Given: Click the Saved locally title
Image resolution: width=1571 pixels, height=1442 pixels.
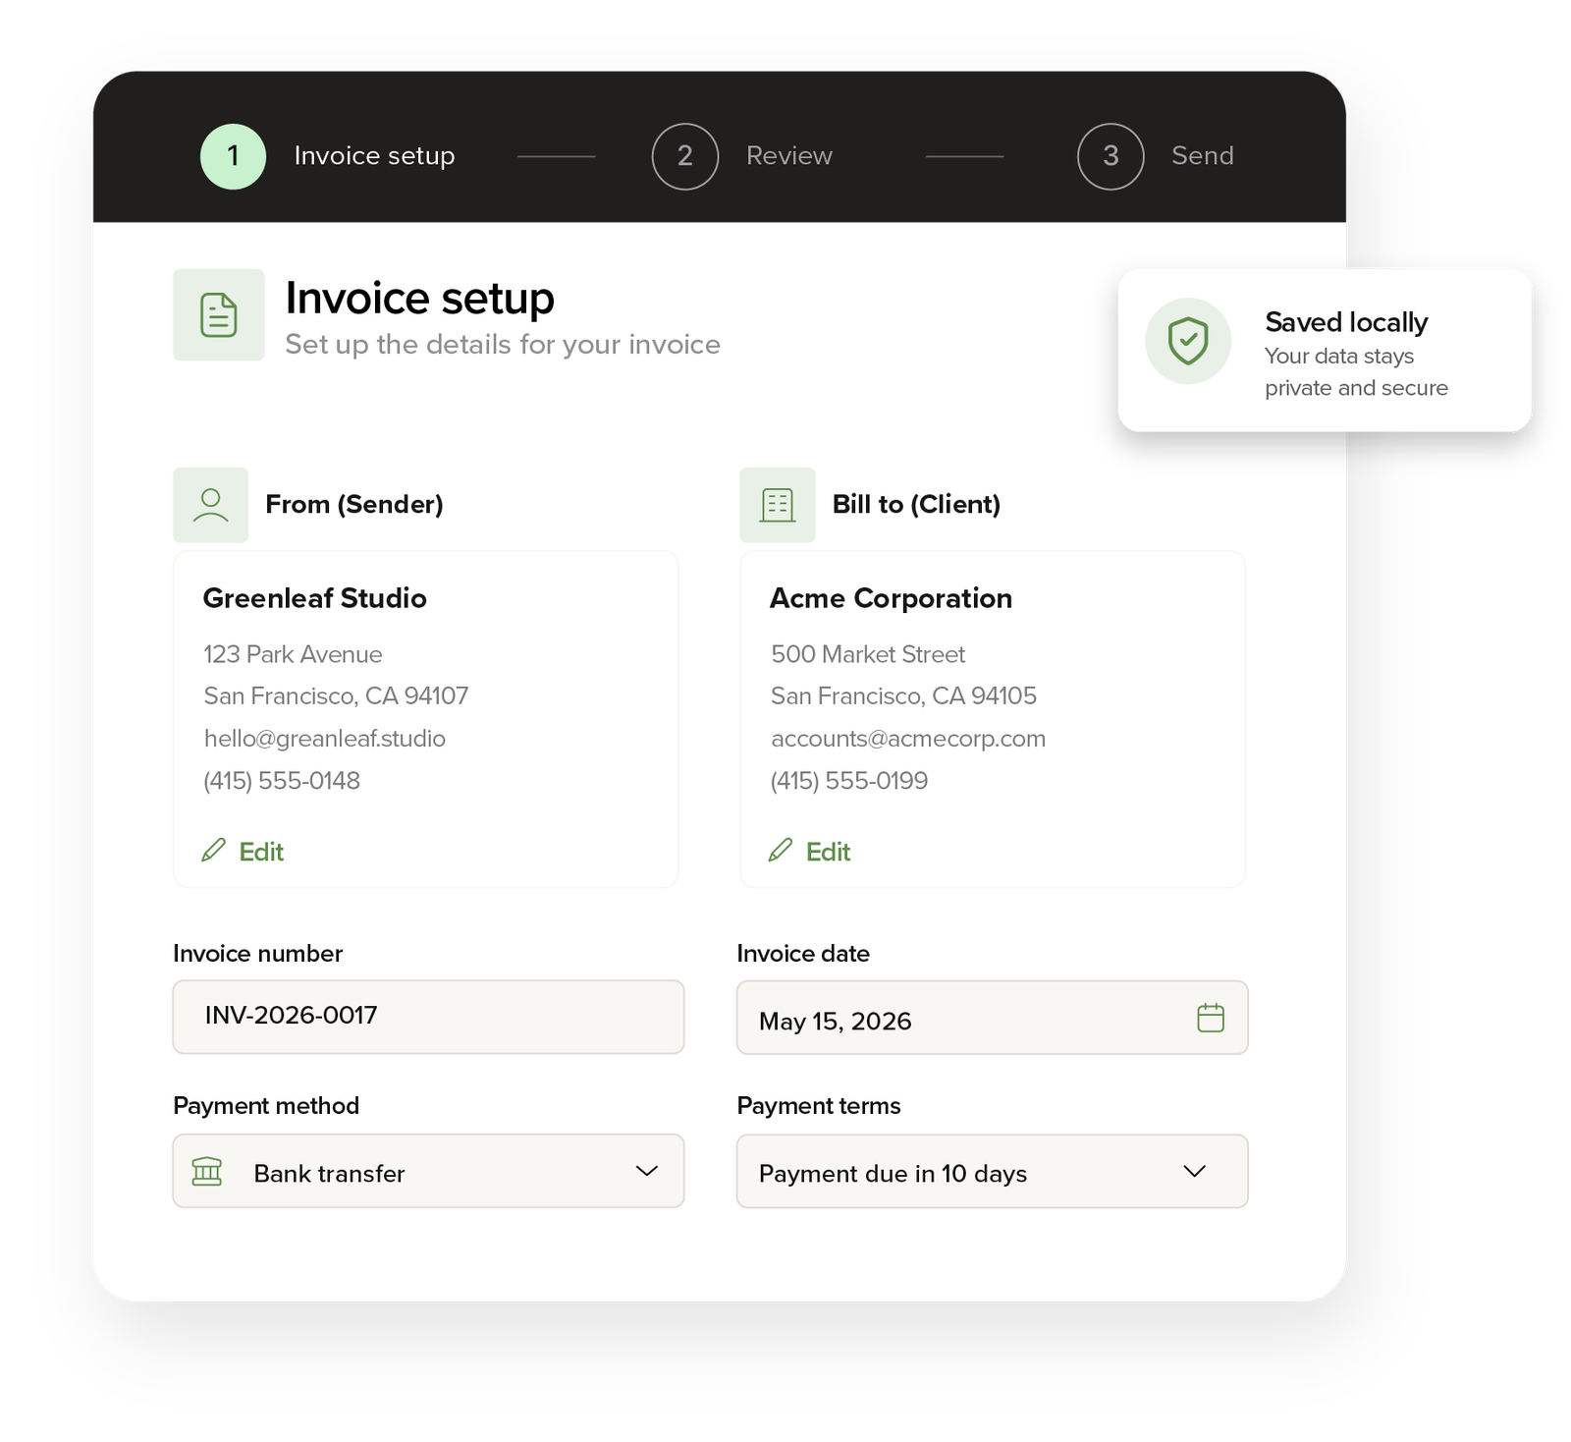Looking at the screenshot, I should tap(1346, 322).
